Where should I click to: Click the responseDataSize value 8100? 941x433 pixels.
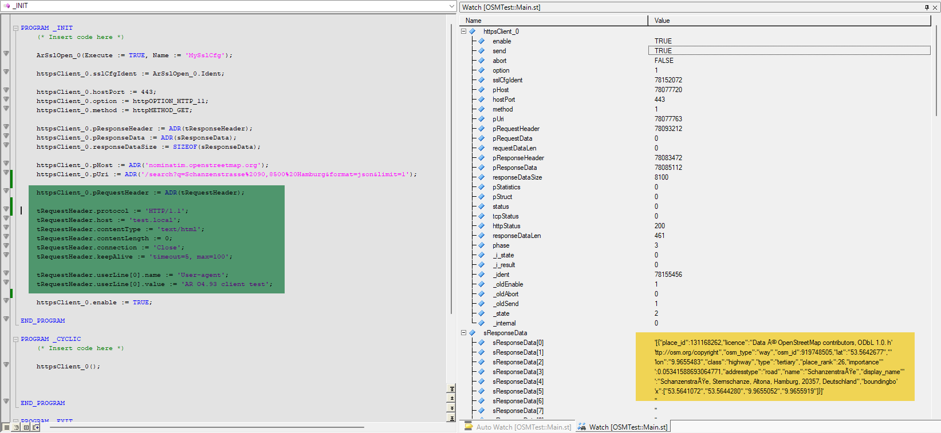(662, 177)
